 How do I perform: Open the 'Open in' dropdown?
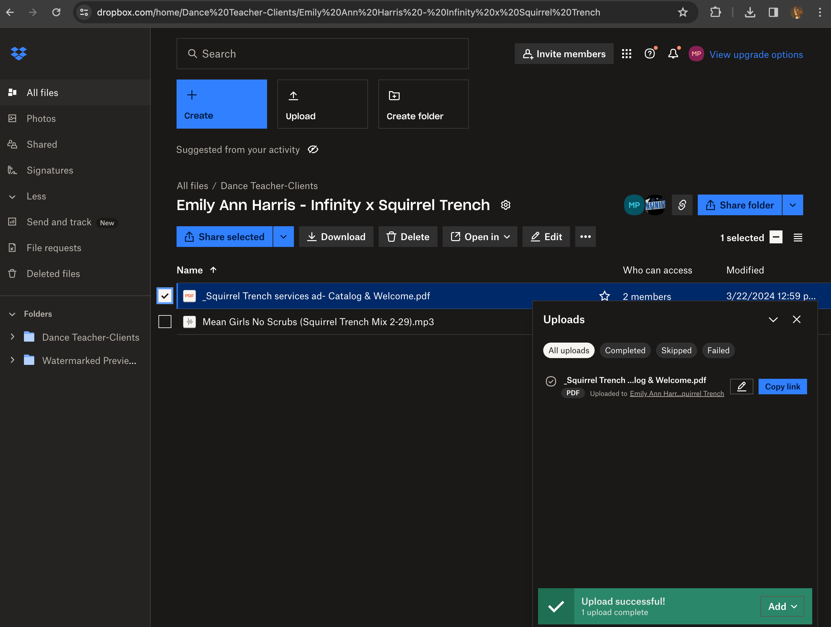(x=480, y=237)
